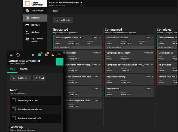Select SiteTasks in the sidebar
Screen dimensions: 178x132
click(35, 18)
